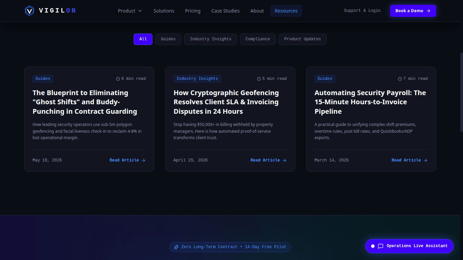
Task: Click the arrow icon on Book a Demo
Action: pyautogui.click(x=428, y=11)
